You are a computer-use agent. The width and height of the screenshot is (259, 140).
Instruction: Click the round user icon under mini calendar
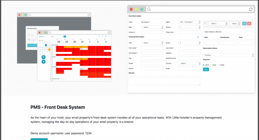point(44,62)
